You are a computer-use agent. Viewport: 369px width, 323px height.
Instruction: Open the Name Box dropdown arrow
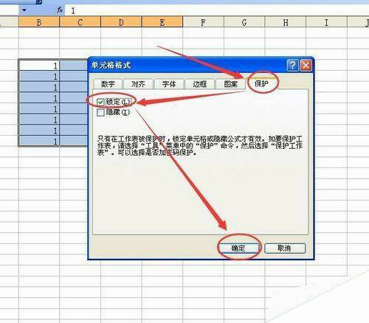coord(24,10)
